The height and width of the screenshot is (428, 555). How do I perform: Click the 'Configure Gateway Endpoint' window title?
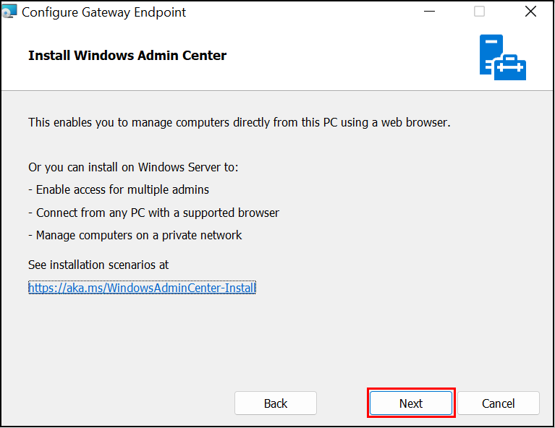[x=103, y=12]
